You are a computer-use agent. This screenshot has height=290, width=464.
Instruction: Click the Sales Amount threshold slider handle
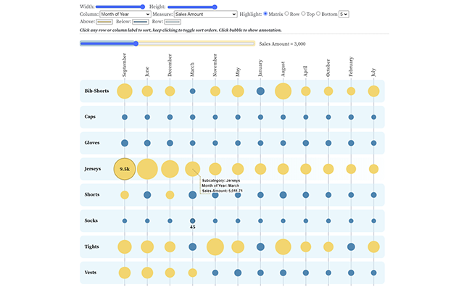(x=136, y=43)
